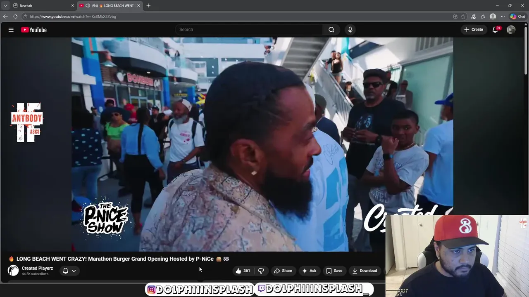Open the browser apps icon in address bar

click(x=455, y=16)
